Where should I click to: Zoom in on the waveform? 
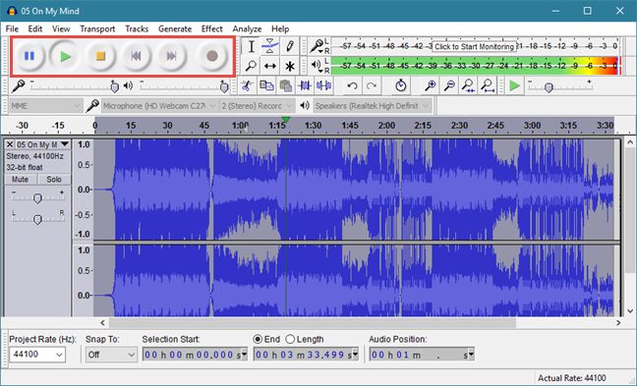pyautogui.click(x=430, y=85)
